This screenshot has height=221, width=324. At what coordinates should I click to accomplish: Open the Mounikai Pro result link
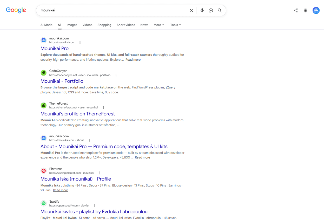(55, 49)
